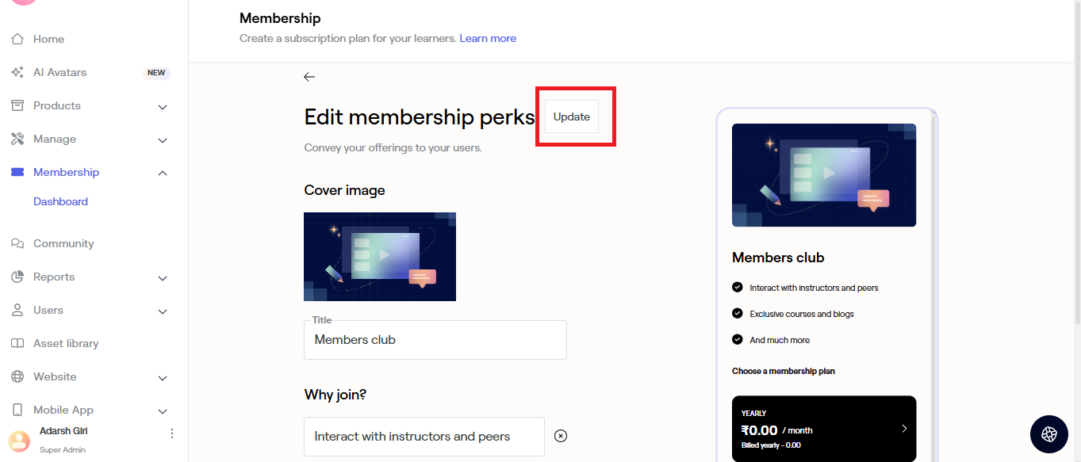Open the Asset library
This screenshot has height=462, width=1081.
pyautogui.click(x=66, y=343)
